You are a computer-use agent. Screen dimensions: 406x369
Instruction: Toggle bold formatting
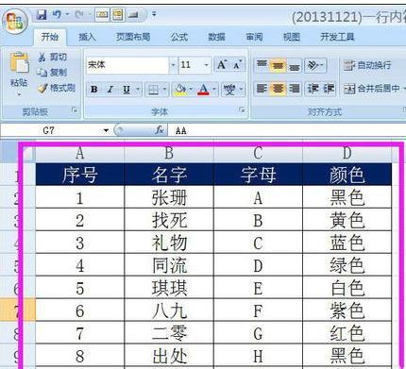click(93, 90)
